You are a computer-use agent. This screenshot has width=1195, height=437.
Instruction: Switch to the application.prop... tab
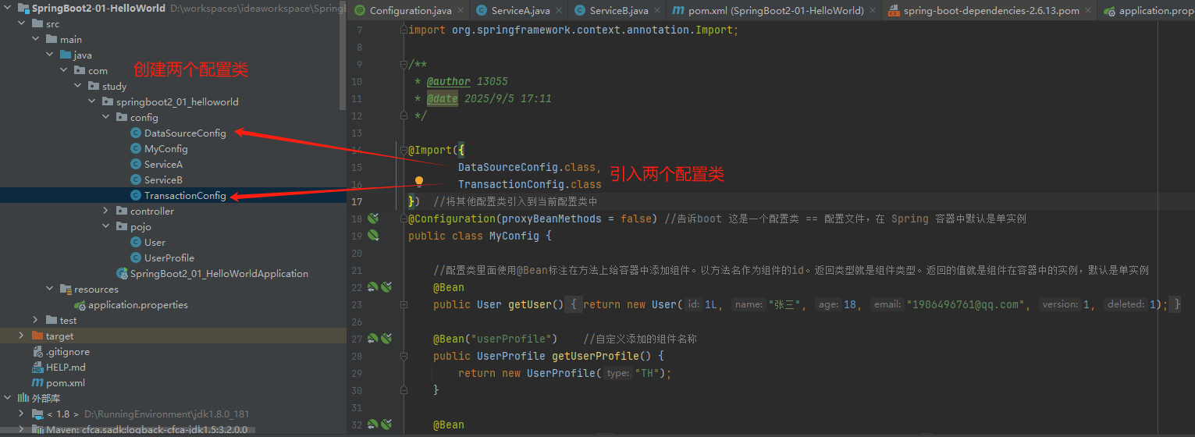tap(1147, 11)
